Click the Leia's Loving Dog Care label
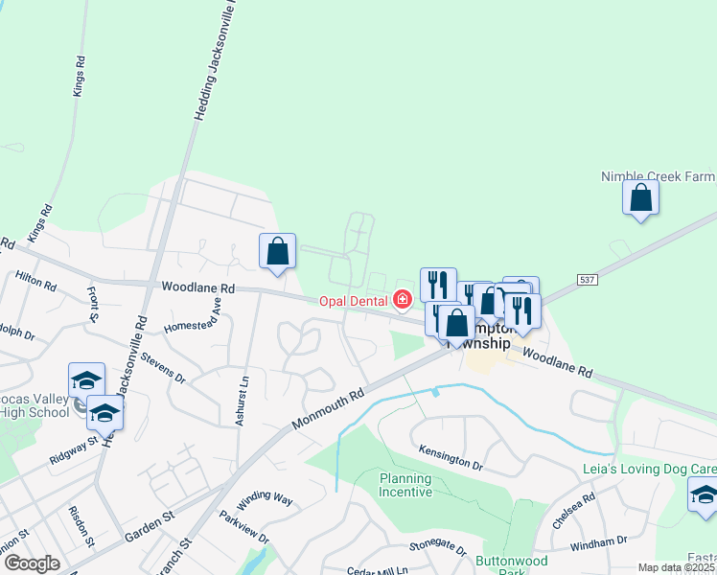The width and height of the screenshot is (717, 575). click(x=649, y=469)
